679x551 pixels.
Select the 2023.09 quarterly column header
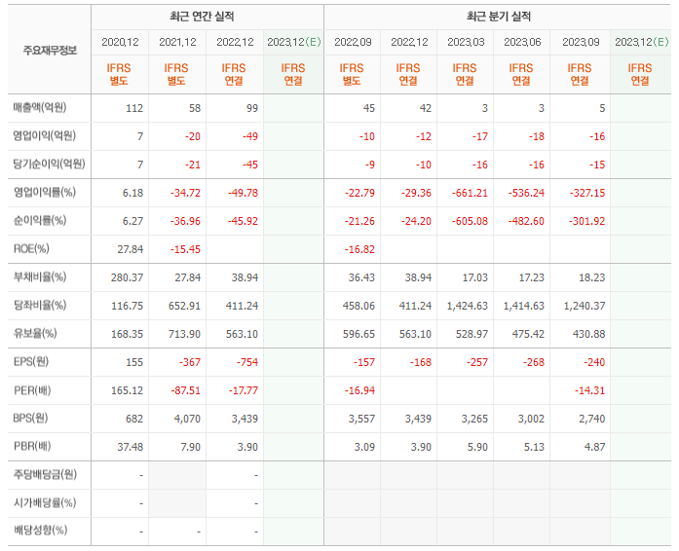click(581, 42)
